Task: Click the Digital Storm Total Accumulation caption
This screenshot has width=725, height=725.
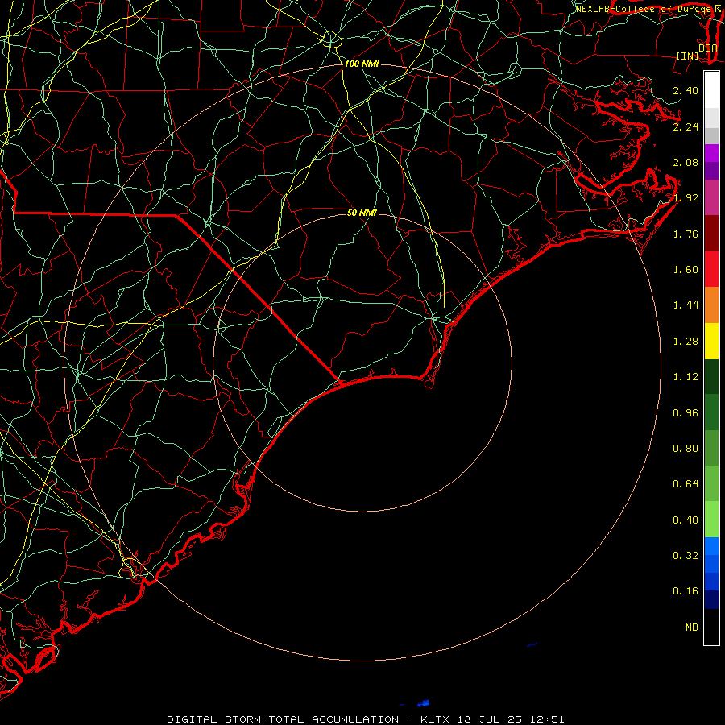Action: pyautogui.click(x=365, y=719)
